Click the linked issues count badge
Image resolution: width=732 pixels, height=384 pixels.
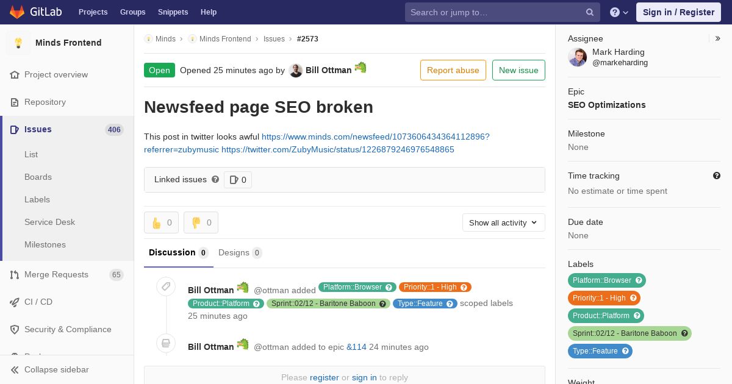[238, 180]
